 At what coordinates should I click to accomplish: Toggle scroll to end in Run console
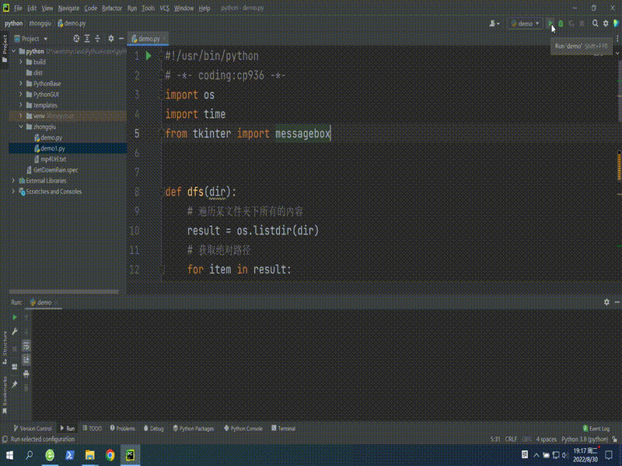26,360
